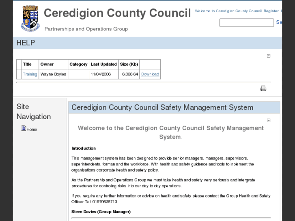Click the Last Updated column header
Screen dimensions: 295x221
tap(103, 64)
